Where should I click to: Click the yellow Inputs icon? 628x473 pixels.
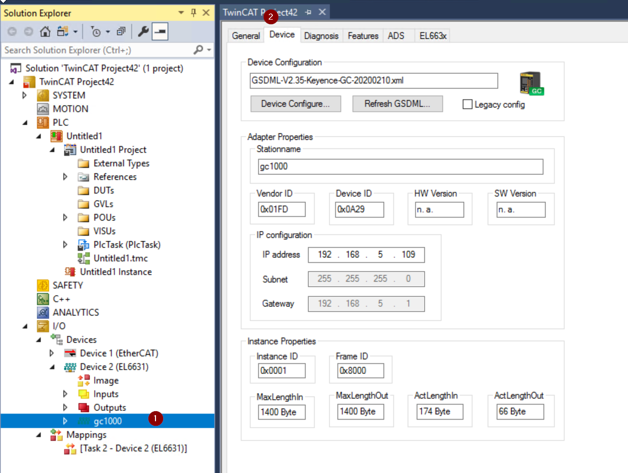click(84, 394)
